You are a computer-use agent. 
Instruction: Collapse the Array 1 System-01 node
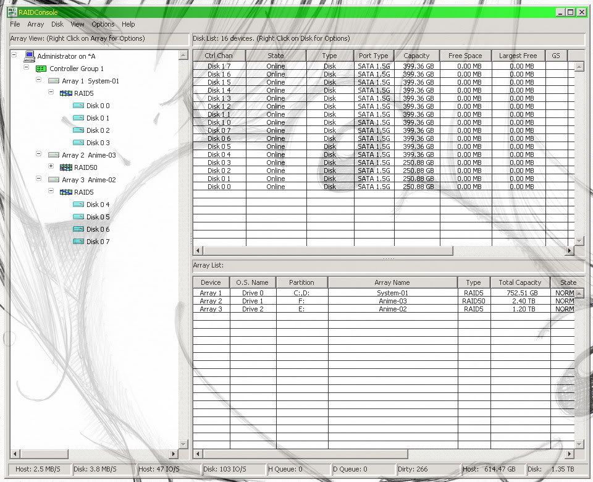pyautogui.click(x=39, y=80)
